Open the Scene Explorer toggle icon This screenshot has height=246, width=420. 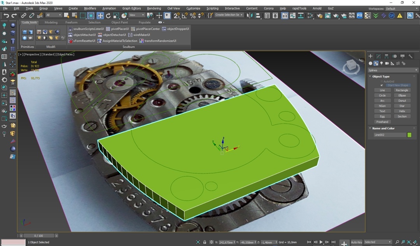[267, 16]
